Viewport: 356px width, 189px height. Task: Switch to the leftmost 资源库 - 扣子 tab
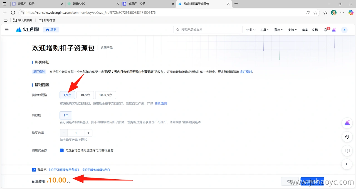[38, 4]
